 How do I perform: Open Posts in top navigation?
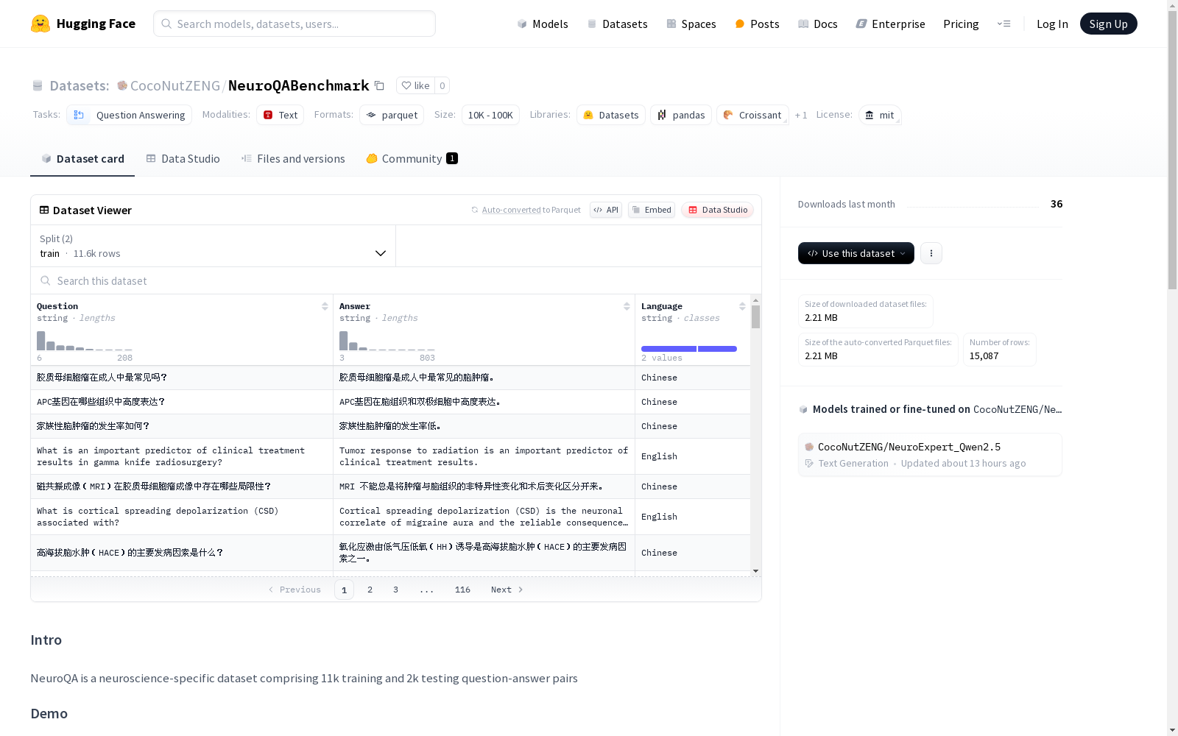pyautogui.click(x=757, y=24)
